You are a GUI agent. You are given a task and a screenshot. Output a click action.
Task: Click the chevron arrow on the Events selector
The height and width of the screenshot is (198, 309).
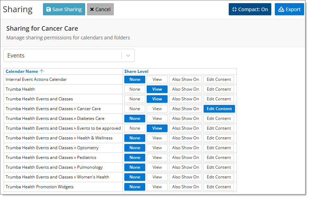coord(128,55)
